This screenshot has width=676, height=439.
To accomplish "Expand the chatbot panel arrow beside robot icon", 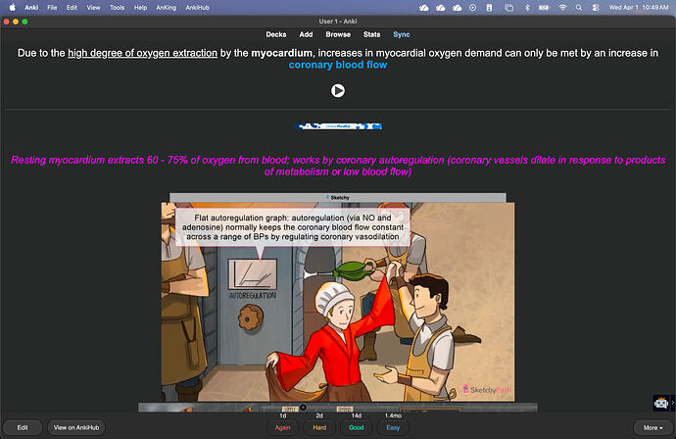I will pyautogui.click(x=672, y=403).
